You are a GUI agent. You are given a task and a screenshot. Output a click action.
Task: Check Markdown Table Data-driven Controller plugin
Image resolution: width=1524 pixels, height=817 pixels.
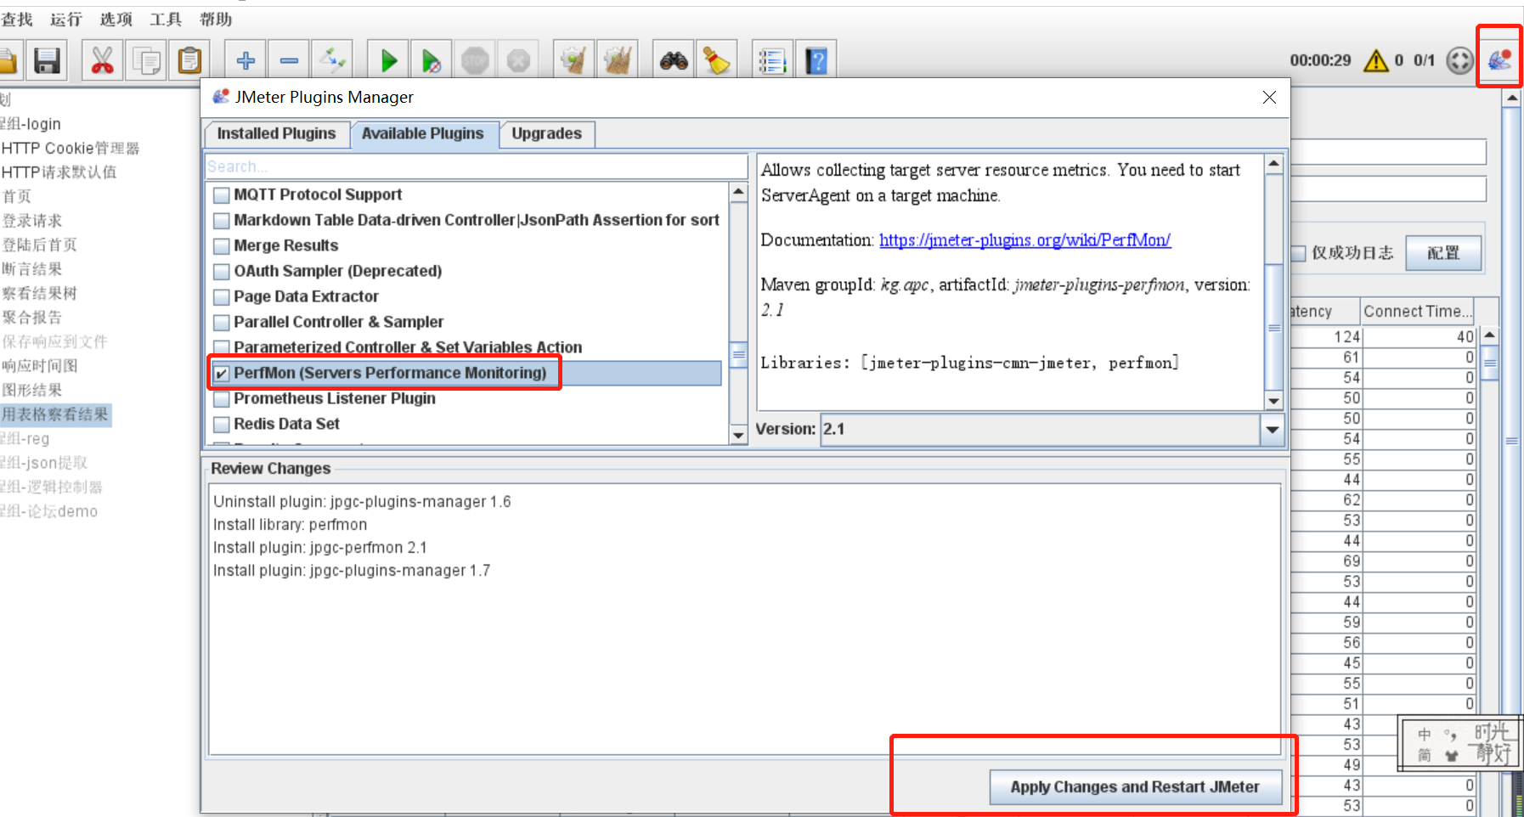pos(222,221)
